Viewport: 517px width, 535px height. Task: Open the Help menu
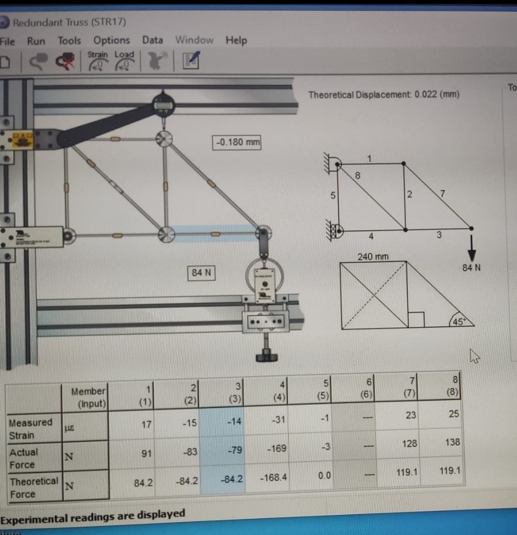click(236, 41)
